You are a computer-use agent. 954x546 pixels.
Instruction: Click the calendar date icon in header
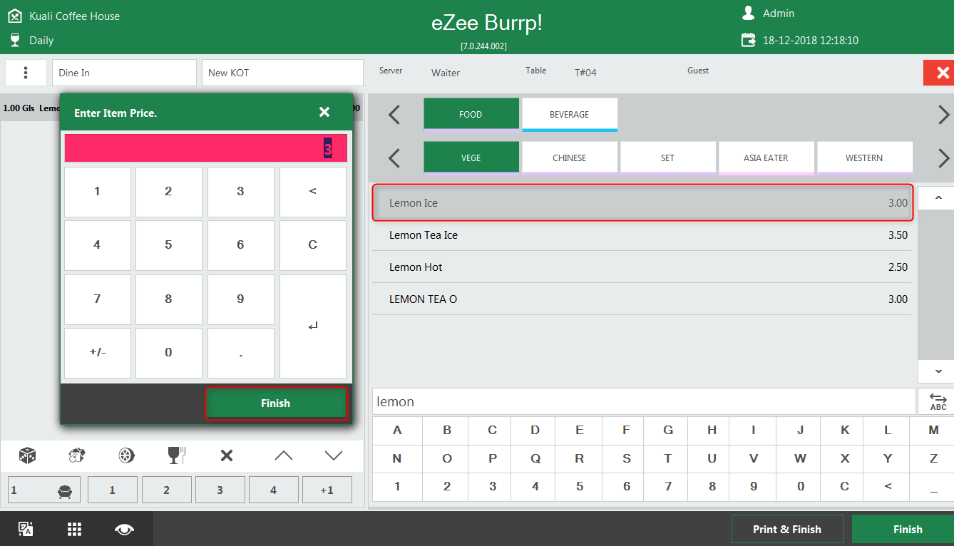coord(748,40)
